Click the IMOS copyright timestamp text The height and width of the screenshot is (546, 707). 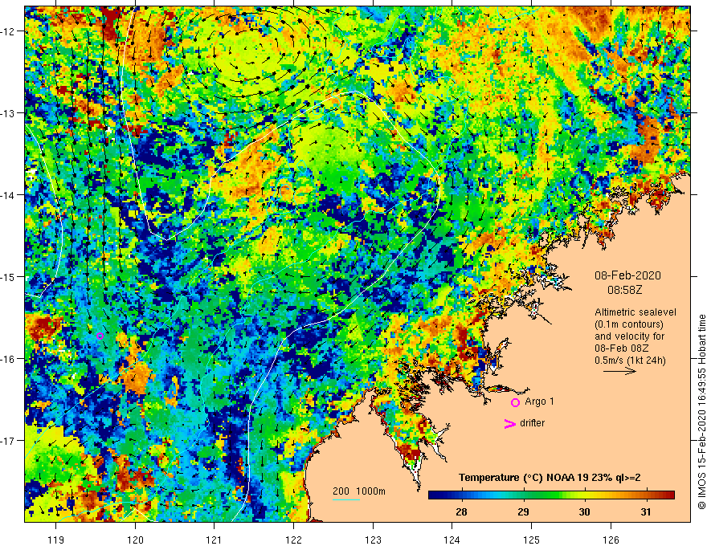click(x=701, y=412)
